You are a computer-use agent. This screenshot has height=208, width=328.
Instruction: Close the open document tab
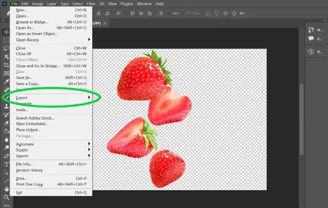pos(104,23)
